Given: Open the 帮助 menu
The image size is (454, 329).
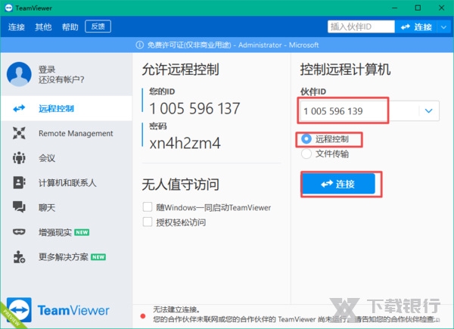Looking at the screenshot, I should click(x=70, y=27).
